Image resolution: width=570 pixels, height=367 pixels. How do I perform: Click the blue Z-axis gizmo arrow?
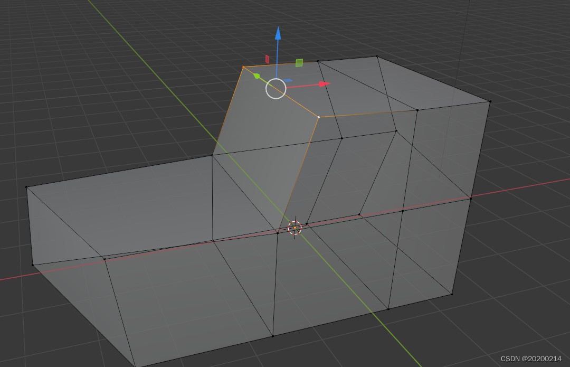pyautogui.click(x=278, y=33)
